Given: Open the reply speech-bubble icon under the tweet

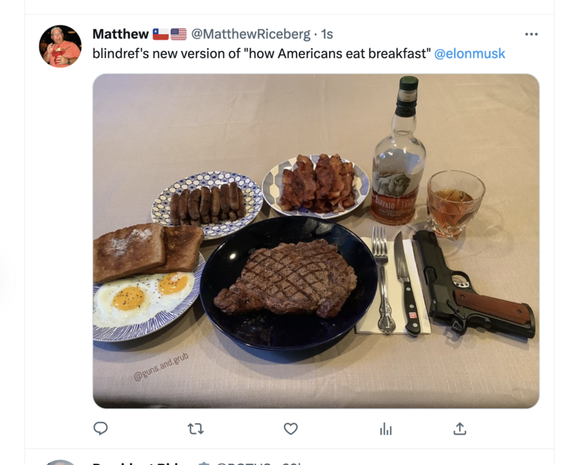Looking at the screenshot, I should pos(100,428).
